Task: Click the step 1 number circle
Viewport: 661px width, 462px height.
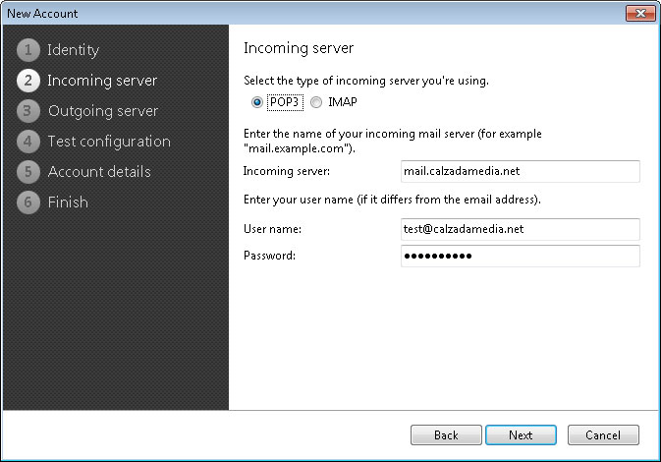Action: point(28,50)
